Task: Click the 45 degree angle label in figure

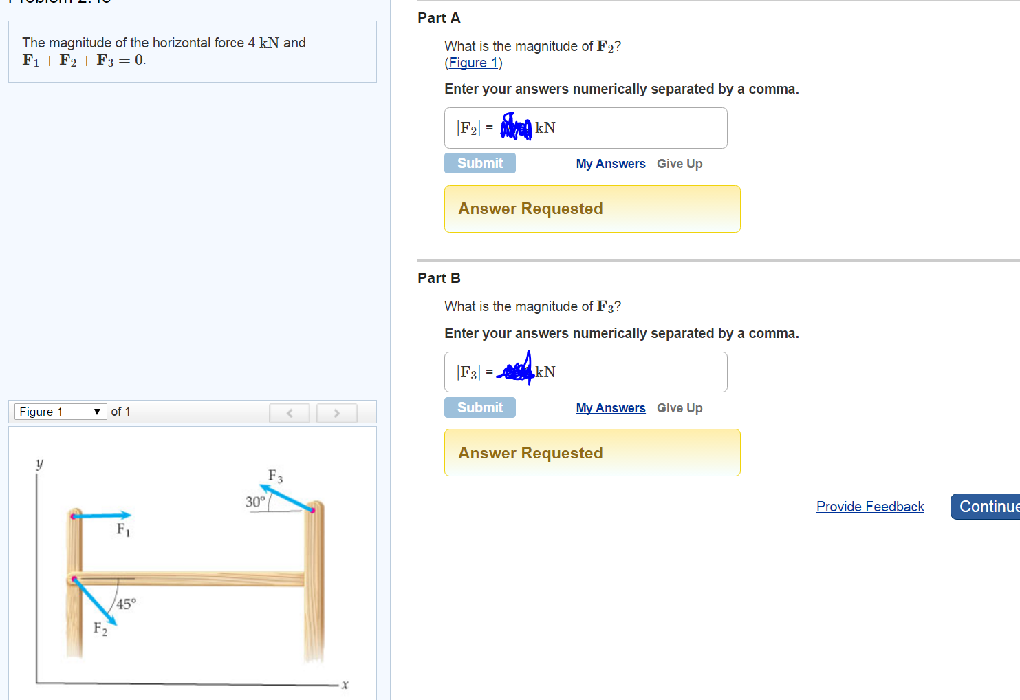Action: tap(127, 604)
